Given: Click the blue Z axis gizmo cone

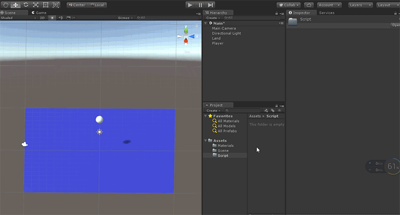Looking at the screenshot, I should (192, 36).
